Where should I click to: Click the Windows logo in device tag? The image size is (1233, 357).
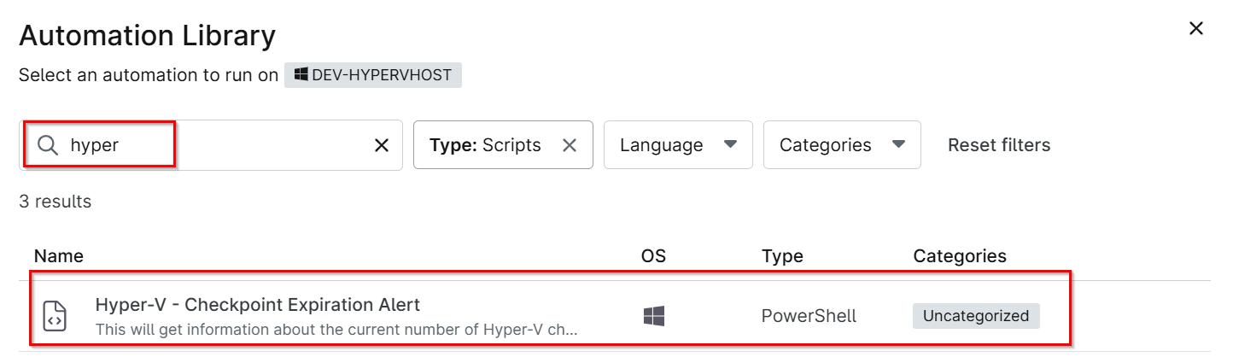[301, 74]
